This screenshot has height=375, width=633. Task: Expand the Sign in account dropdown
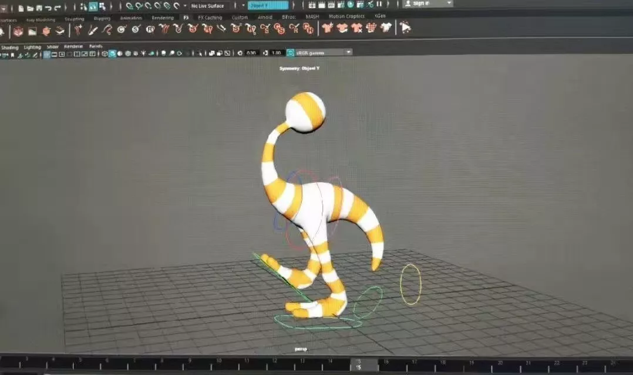point(449,4)
